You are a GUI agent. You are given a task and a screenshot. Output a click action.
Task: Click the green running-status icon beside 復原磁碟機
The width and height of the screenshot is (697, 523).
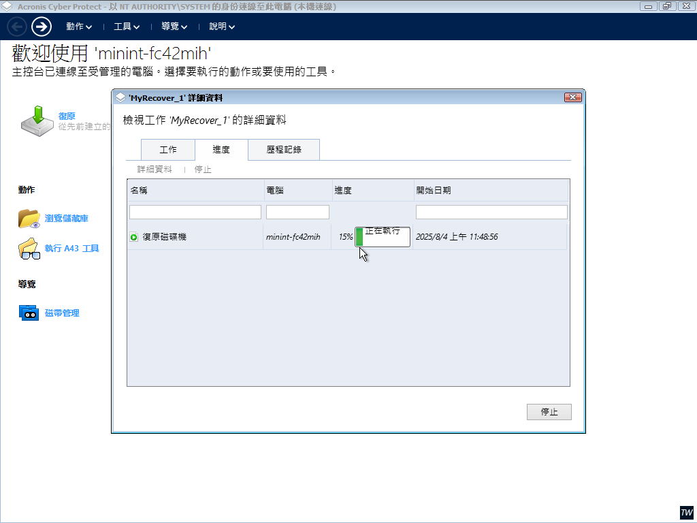click(x=134, y=237)
